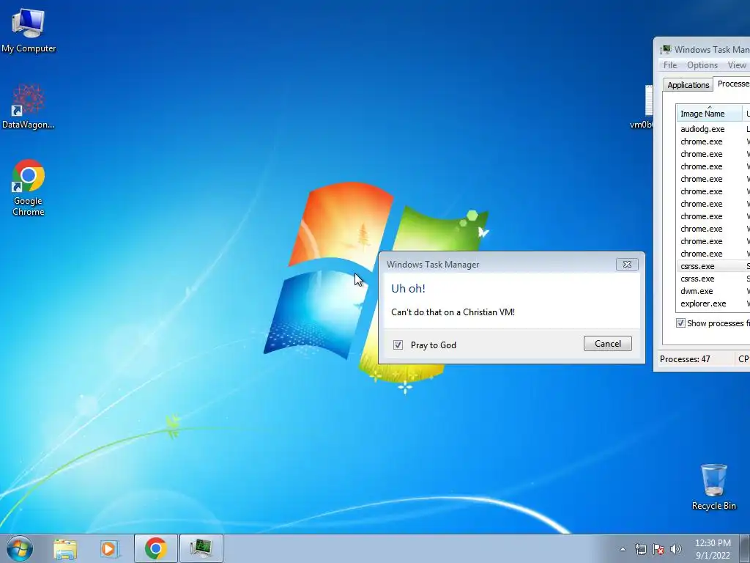Open the clock showing 12:30 PM

pos(713,549)
